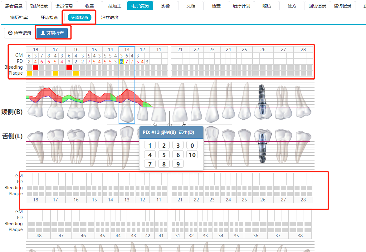
Task: Toggle the red bleeding marker under tooth 16
Action: coord(69,67)
